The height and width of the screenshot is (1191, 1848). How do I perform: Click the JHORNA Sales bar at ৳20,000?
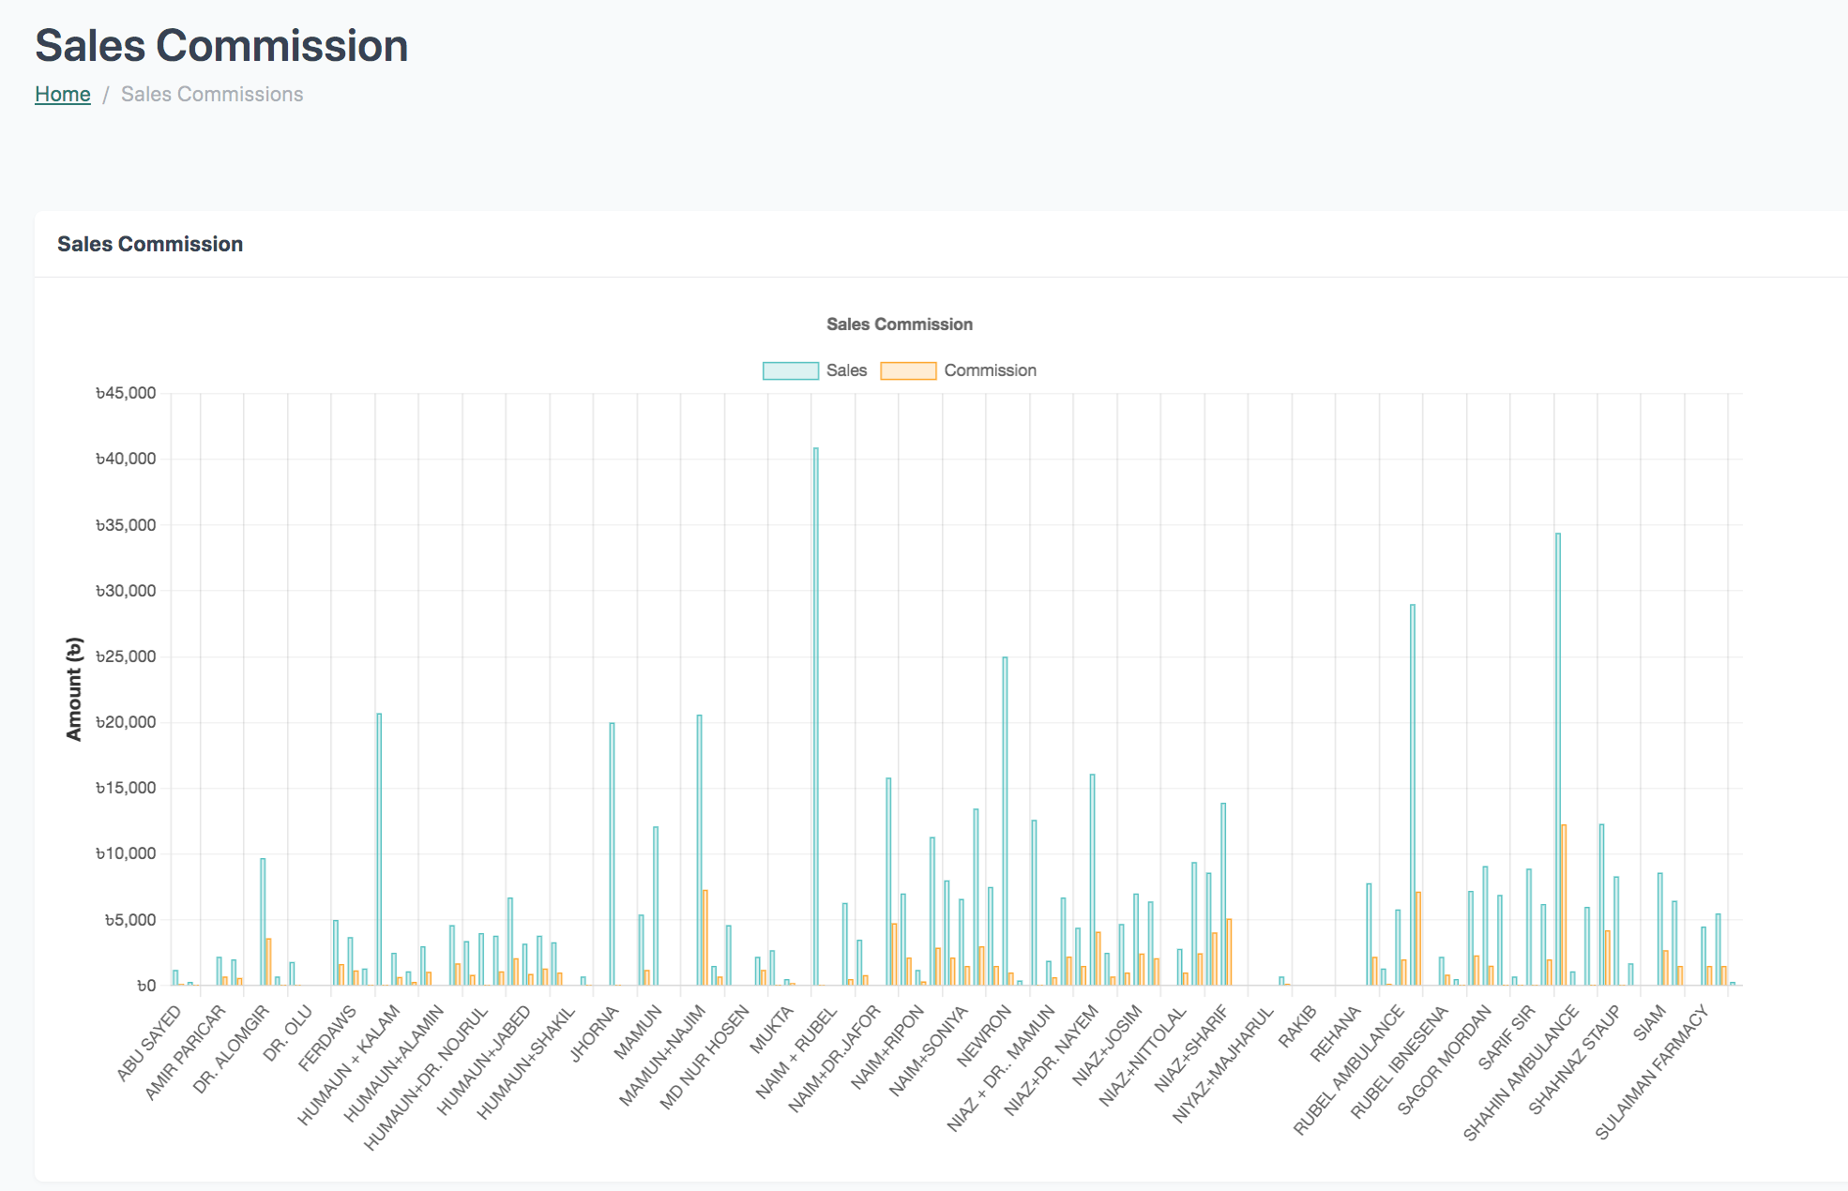click(612, 853)
